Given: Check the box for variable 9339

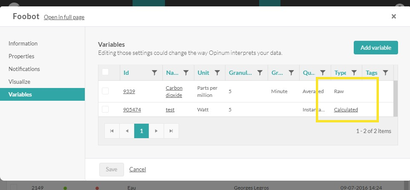Looking at the screenshot, I should click(105, 91).
